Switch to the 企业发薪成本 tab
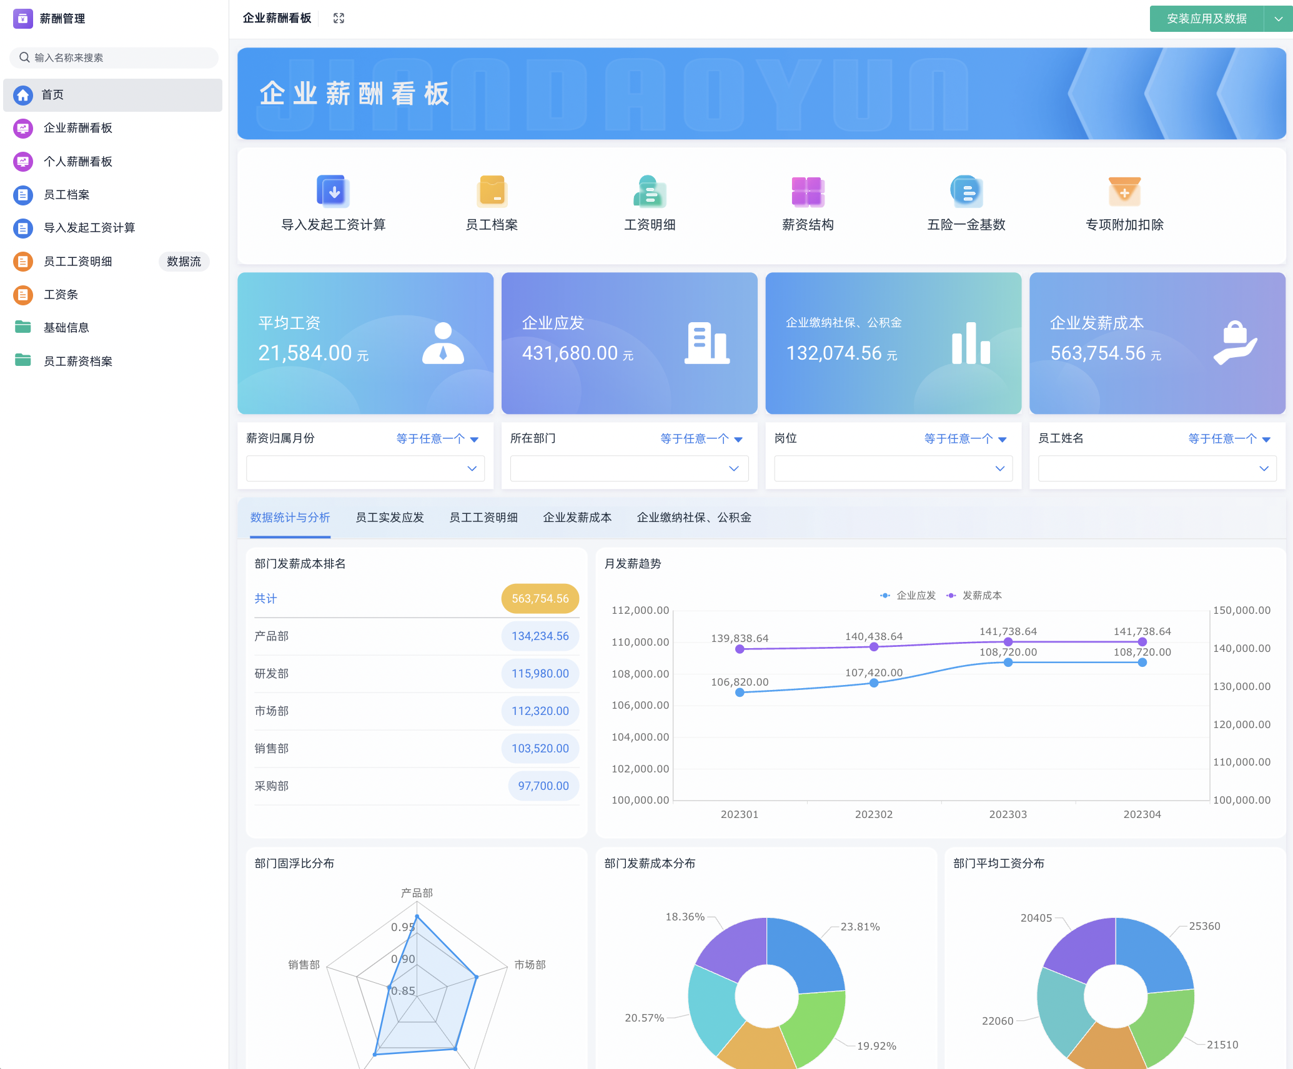 (x=577, y=518)
